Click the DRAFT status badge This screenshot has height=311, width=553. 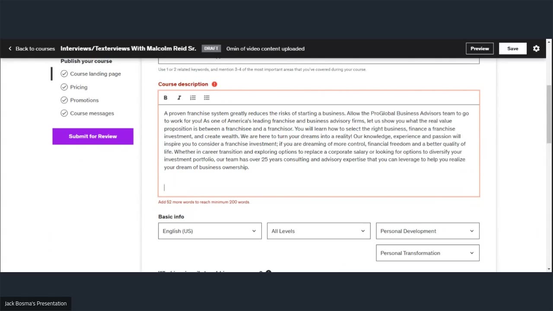(211, 48)
